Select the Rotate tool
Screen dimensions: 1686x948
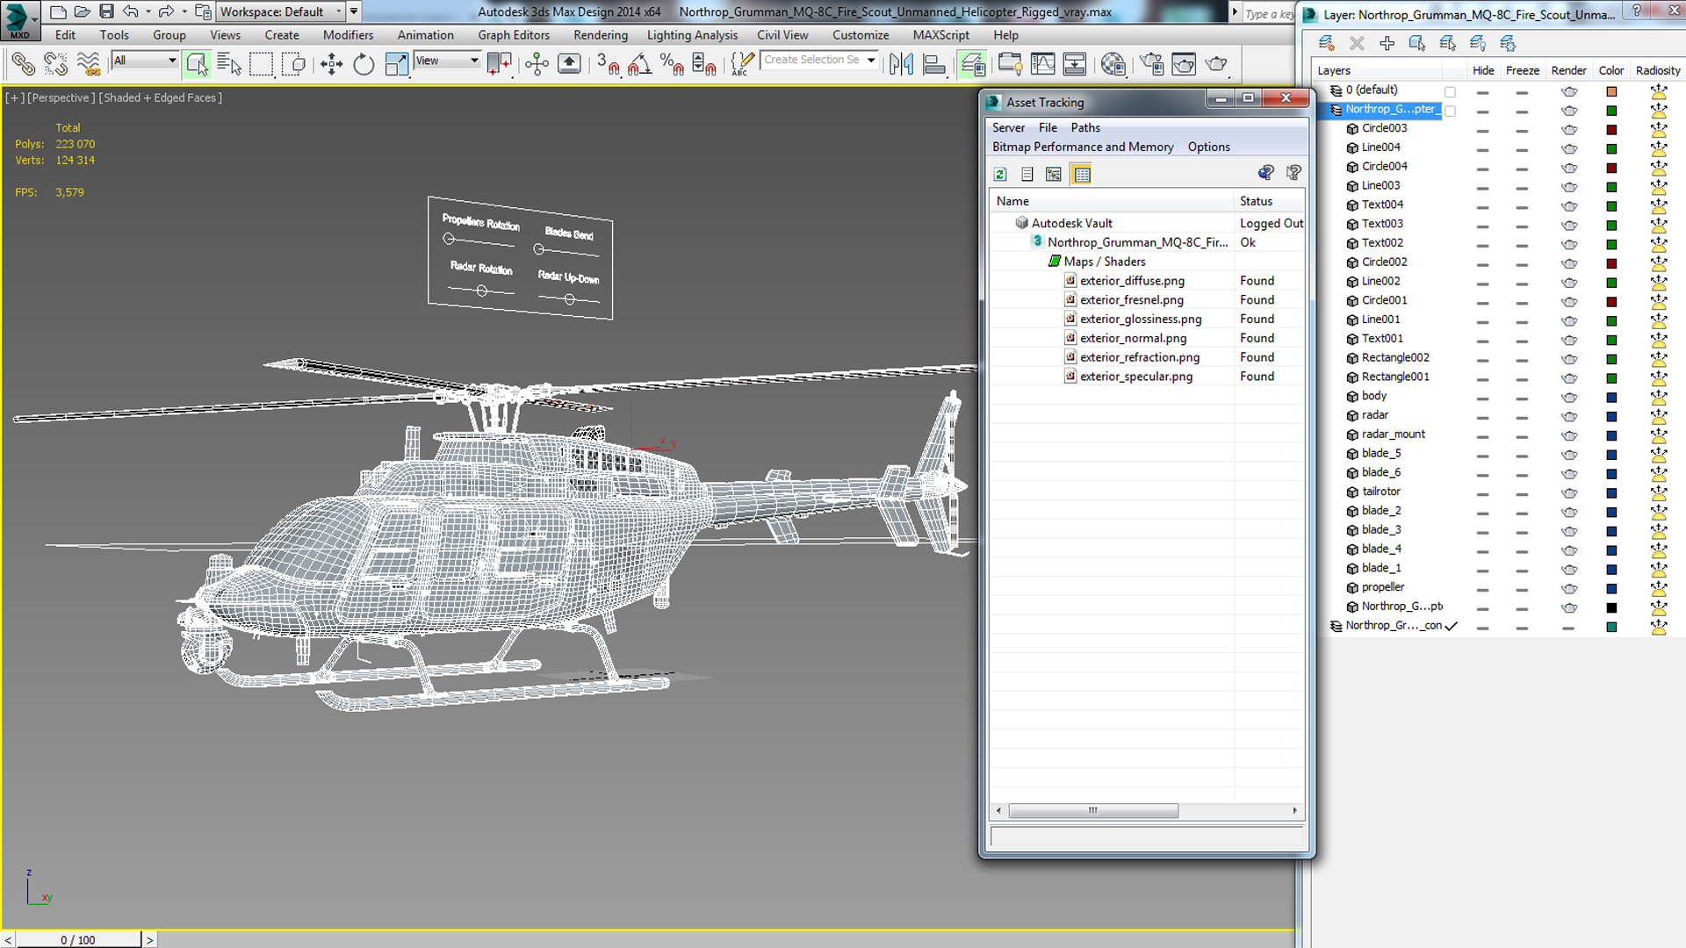point(364,64)
